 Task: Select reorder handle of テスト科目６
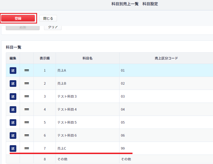[x=27, y=135]
